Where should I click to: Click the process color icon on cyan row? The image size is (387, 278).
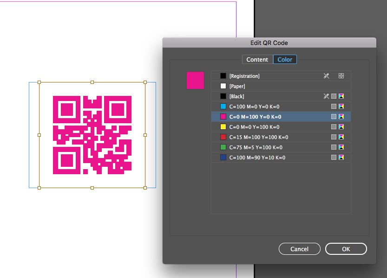point(334,107)
